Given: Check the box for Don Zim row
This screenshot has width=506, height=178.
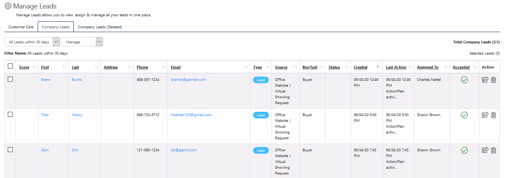Looking at the screenshot, I should tap(10, 149).
